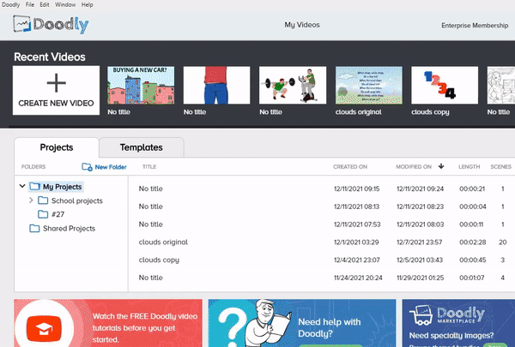Click the Doodly logo

[51, 24]
